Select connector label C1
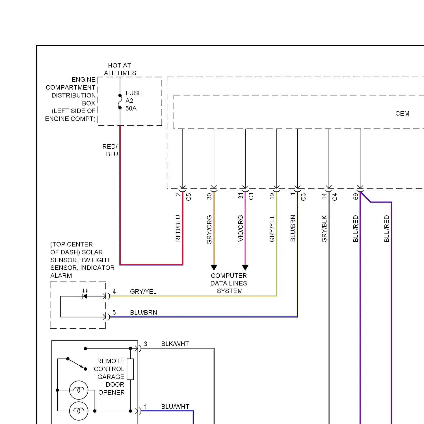This screenshot has width=424, height=424. coord(251,196)
